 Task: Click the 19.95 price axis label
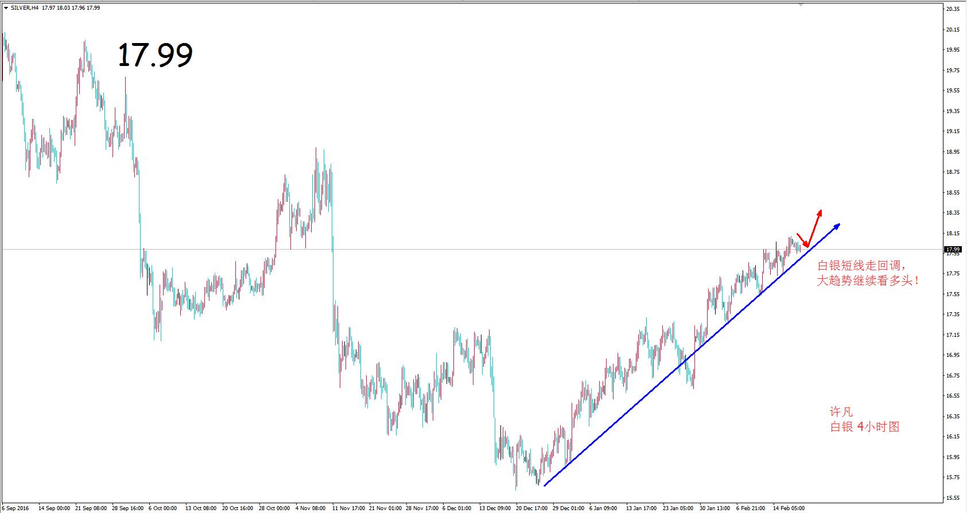(953, 50)
